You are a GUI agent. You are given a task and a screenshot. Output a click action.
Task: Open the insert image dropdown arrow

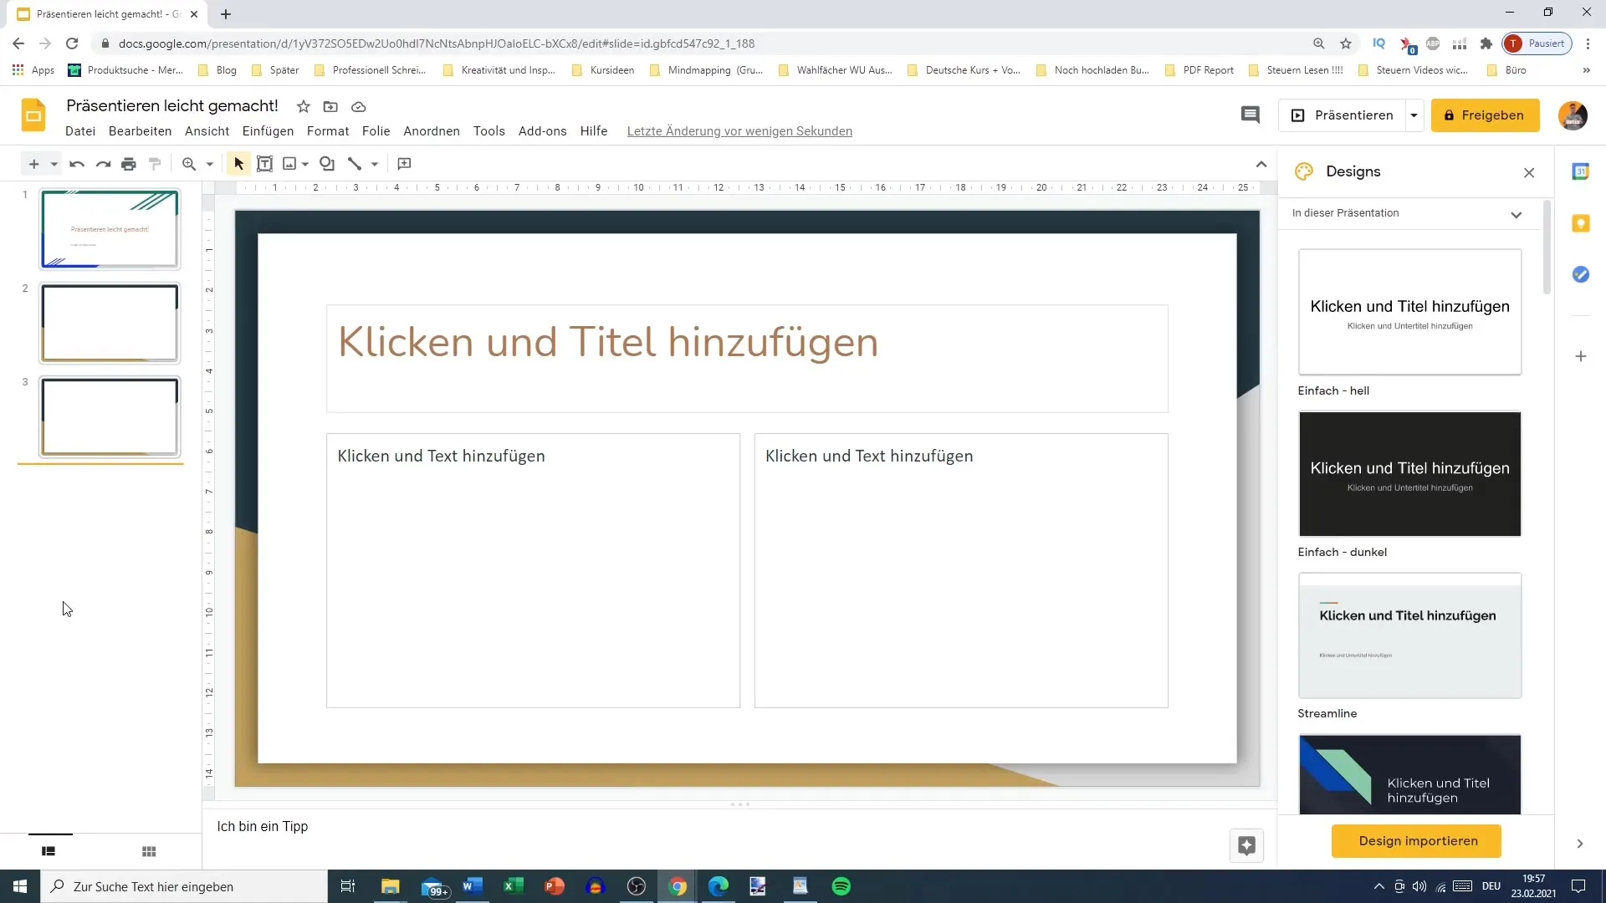point(305,164)
